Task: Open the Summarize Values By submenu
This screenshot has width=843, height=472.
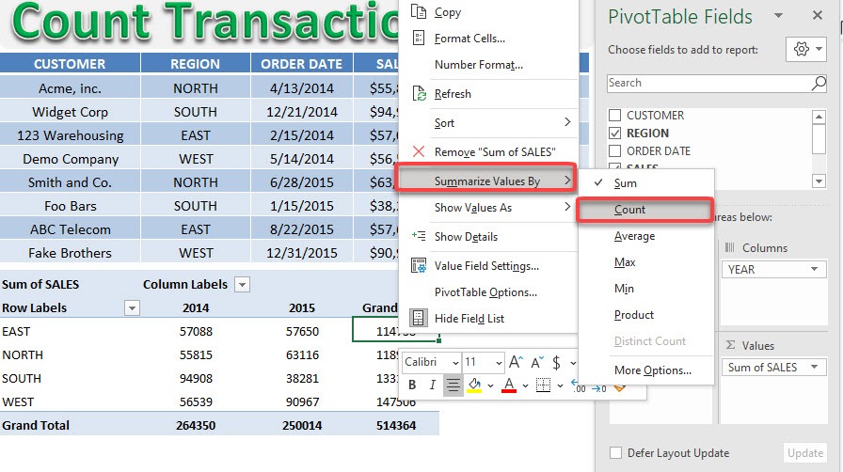Action: [487, 181]
